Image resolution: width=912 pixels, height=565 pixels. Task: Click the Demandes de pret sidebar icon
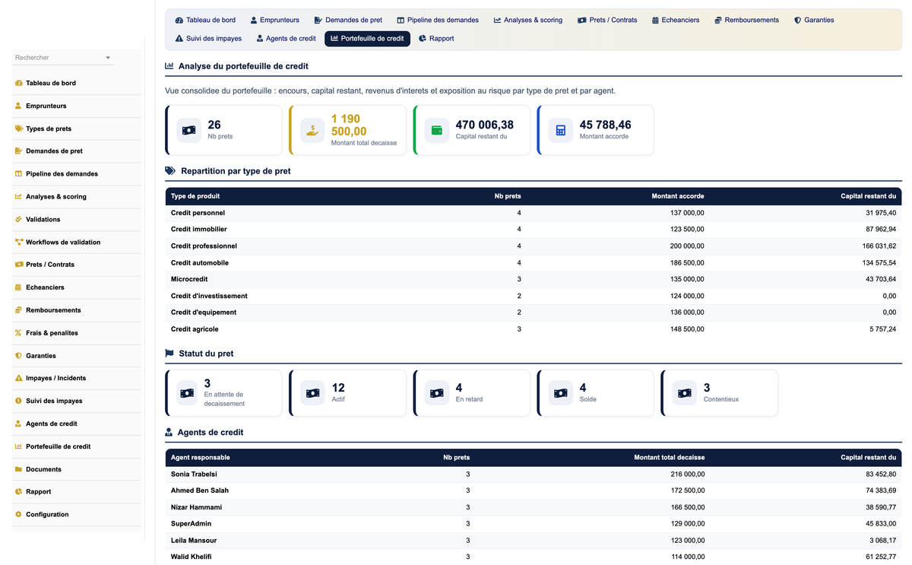(x=18, y=151)
